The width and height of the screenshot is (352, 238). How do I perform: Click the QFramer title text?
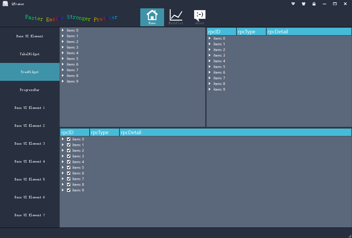click(x=18, y=4)
